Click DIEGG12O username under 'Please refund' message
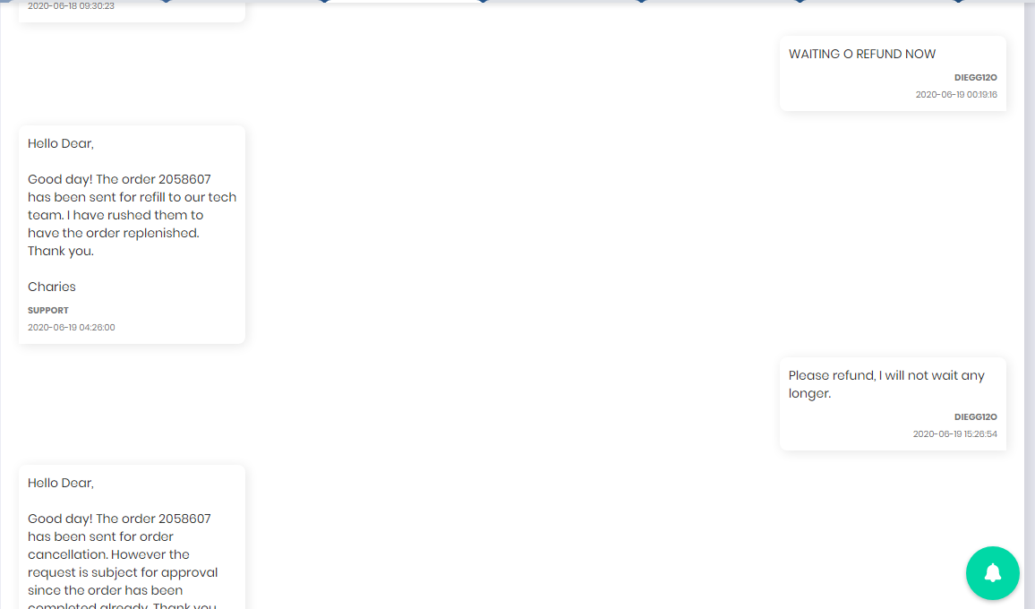Screen dimensions: 1035x609 click(x=975, y=416)
